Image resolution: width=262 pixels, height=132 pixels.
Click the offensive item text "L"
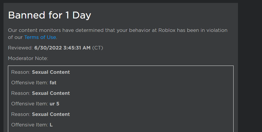click(x=51, y=125)
